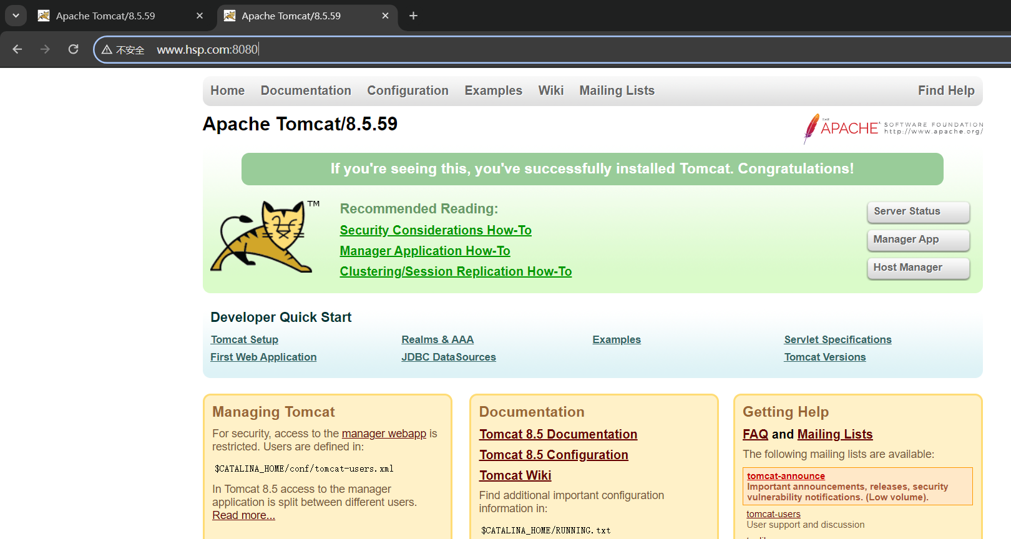Screen dimensions: 1011x539
Task: Click the Developer Quick Start heading
Action: click(x=281, y=318)
